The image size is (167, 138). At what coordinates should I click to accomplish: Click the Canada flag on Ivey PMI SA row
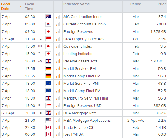tap(48, 134)
